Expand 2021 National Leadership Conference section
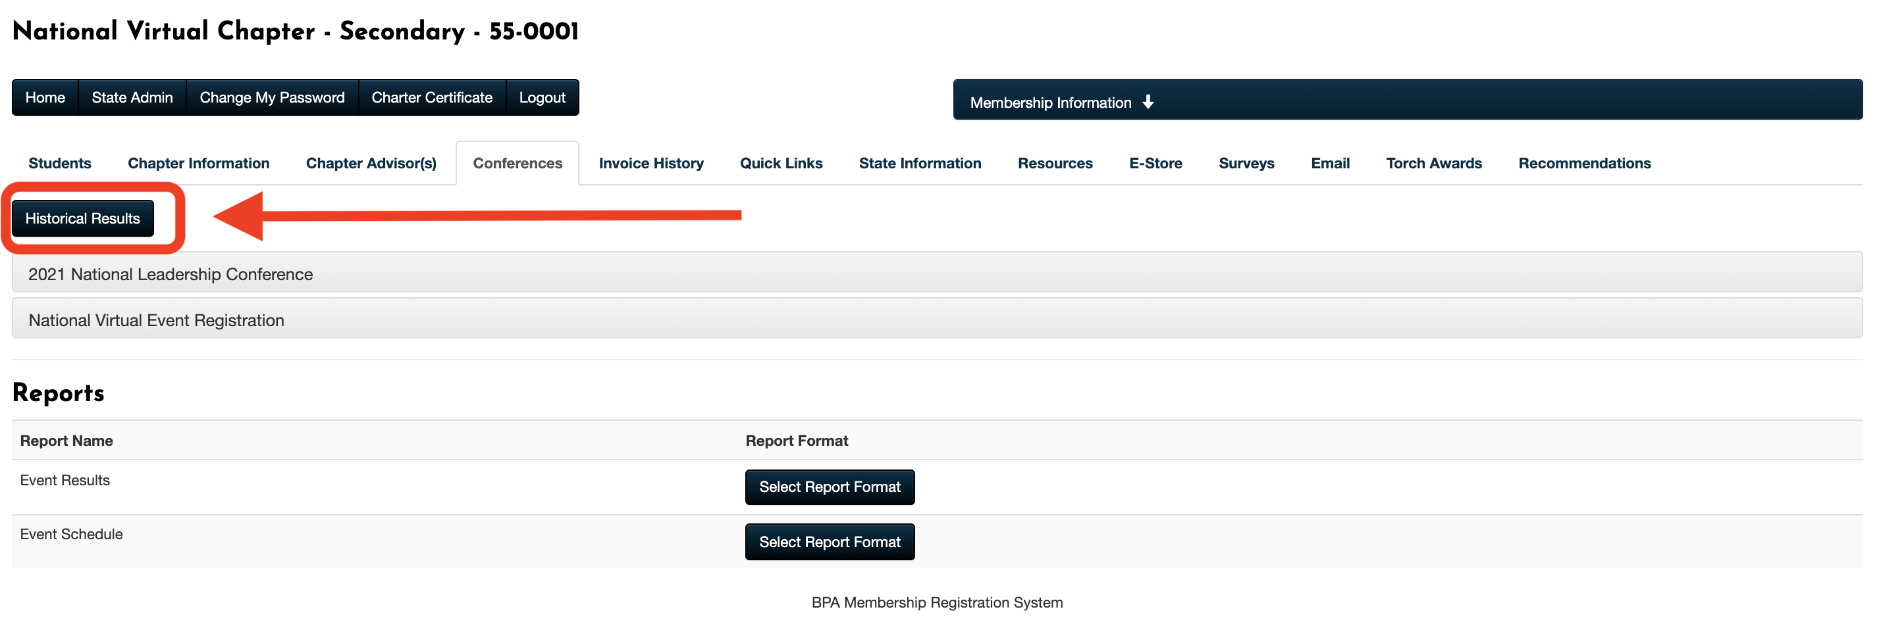This screenshot has width=1879, height=626. (170, 274)
